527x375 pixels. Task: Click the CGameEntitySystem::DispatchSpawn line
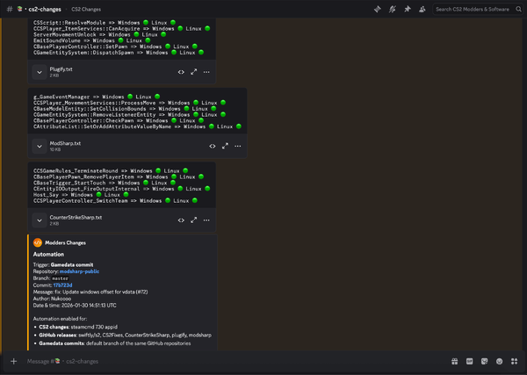[x=119, y=53]
